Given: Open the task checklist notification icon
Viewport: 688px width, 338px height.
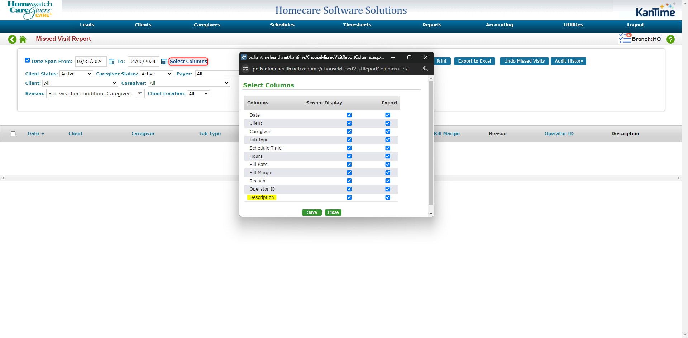Looking at the screenshot, I should click(625, 38).
